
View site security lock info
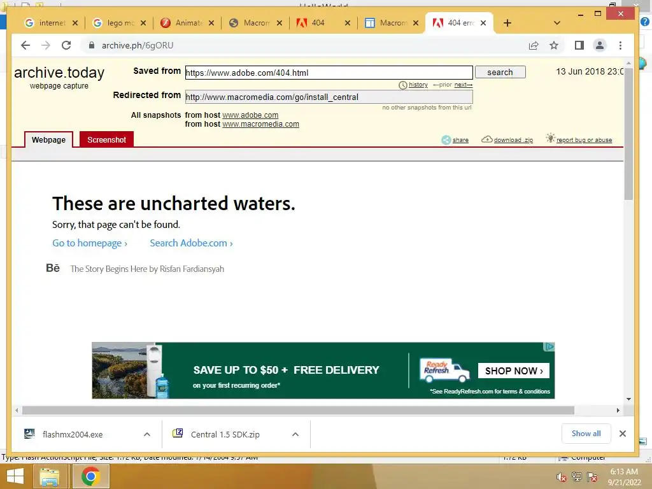[92, 45]
